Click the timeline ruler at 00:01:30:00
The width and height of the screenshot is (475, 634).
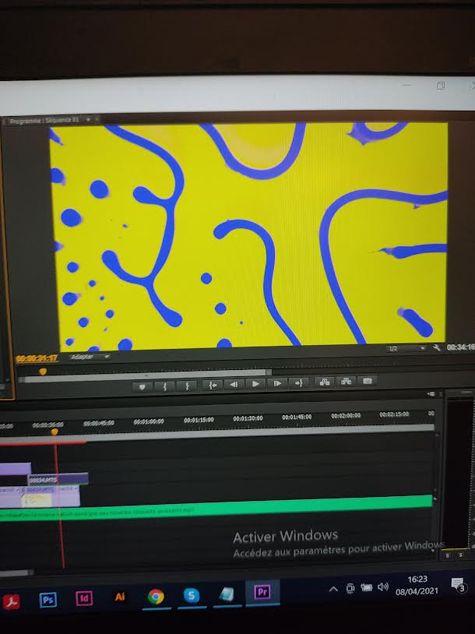click(248, 418)
